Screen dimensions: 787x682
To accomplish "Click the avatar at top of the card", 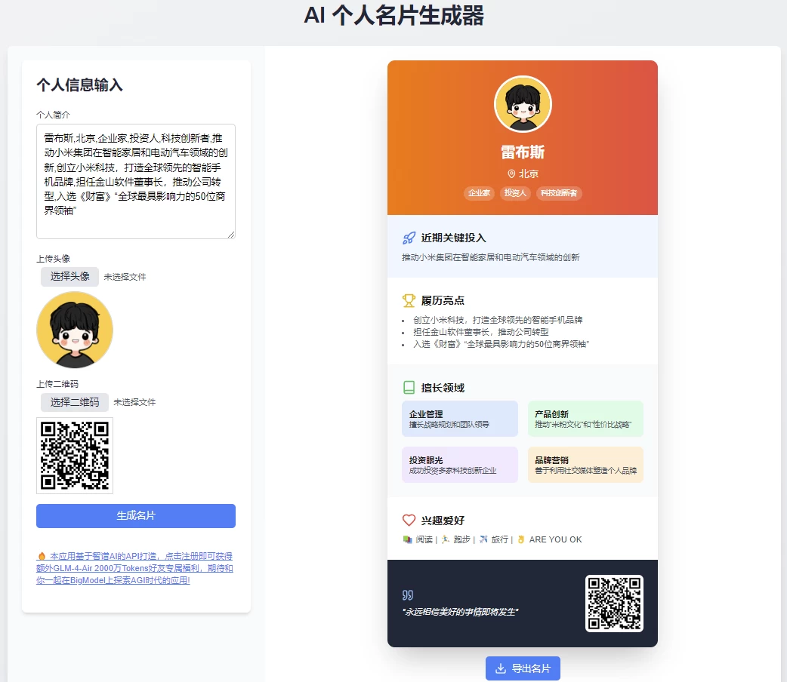I will (x=523, y=104).
